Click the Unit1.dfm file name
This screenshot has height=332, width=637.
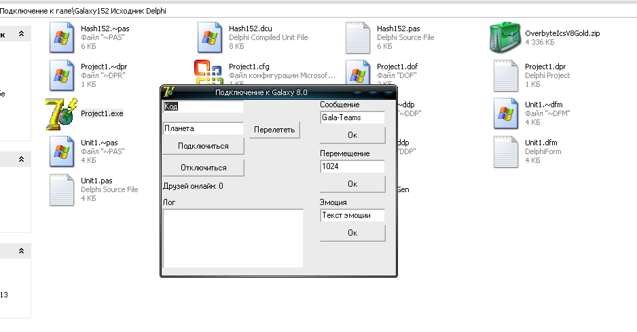pos(541,142)
